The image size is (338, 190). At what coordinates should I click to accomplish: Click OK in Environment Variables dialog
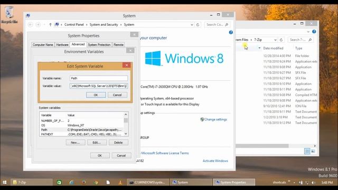point(100,156)
